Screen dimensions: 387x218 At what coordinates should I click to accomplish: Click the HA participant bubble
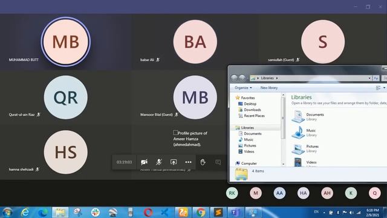[x=304, y=193]
